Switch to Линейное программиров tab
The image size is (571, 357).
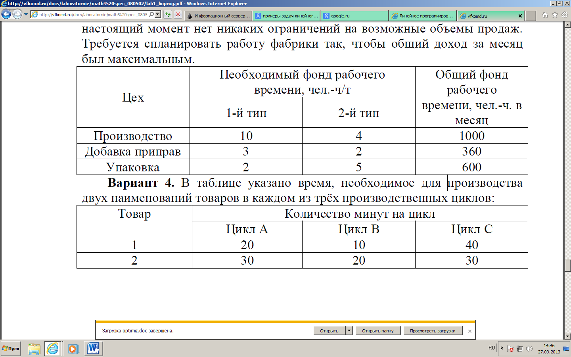pyautogui.click(x=423, y=16)
